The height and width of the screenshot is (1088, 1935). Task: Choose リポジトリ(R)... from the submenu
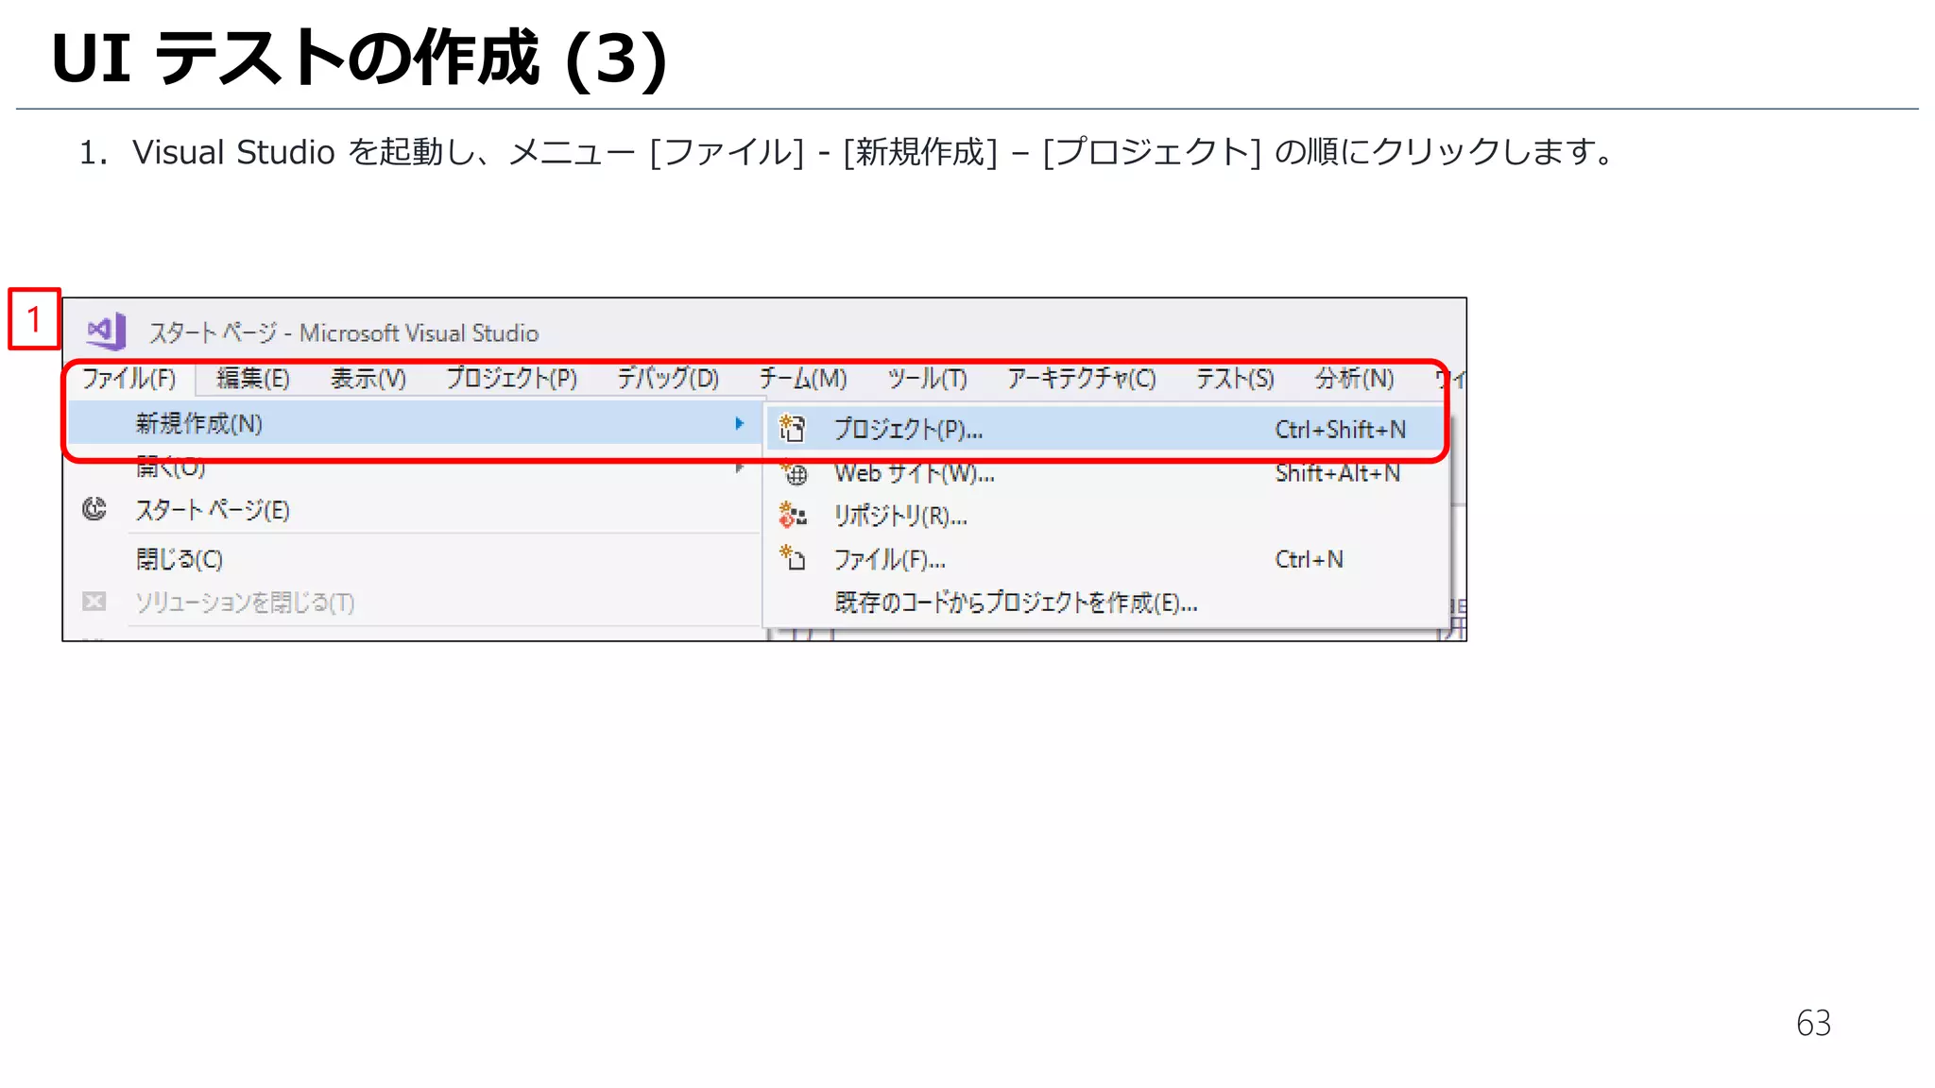pos(1106,517)
